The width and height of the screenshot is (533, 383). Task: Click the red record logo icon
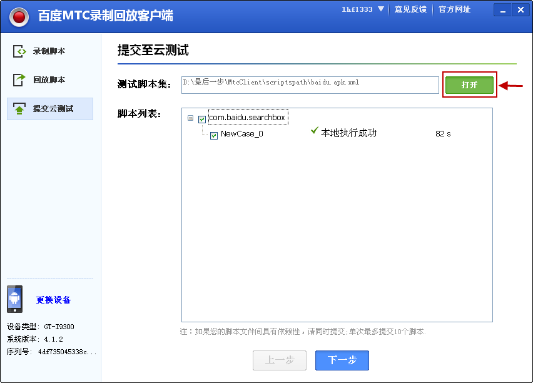(x=19, y=17)
